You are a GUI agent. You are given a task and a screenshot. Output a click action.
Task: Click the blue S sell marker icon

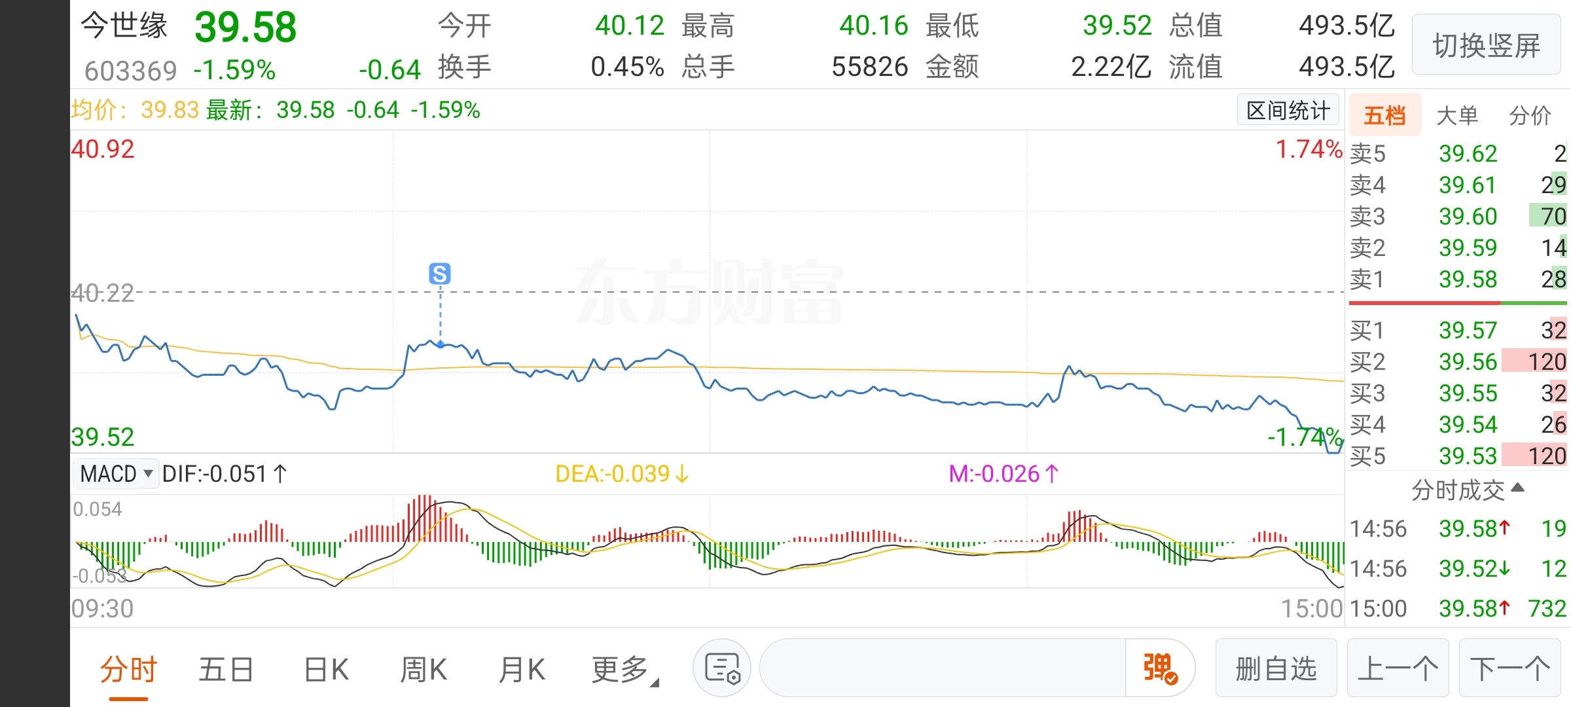(440, 273)
